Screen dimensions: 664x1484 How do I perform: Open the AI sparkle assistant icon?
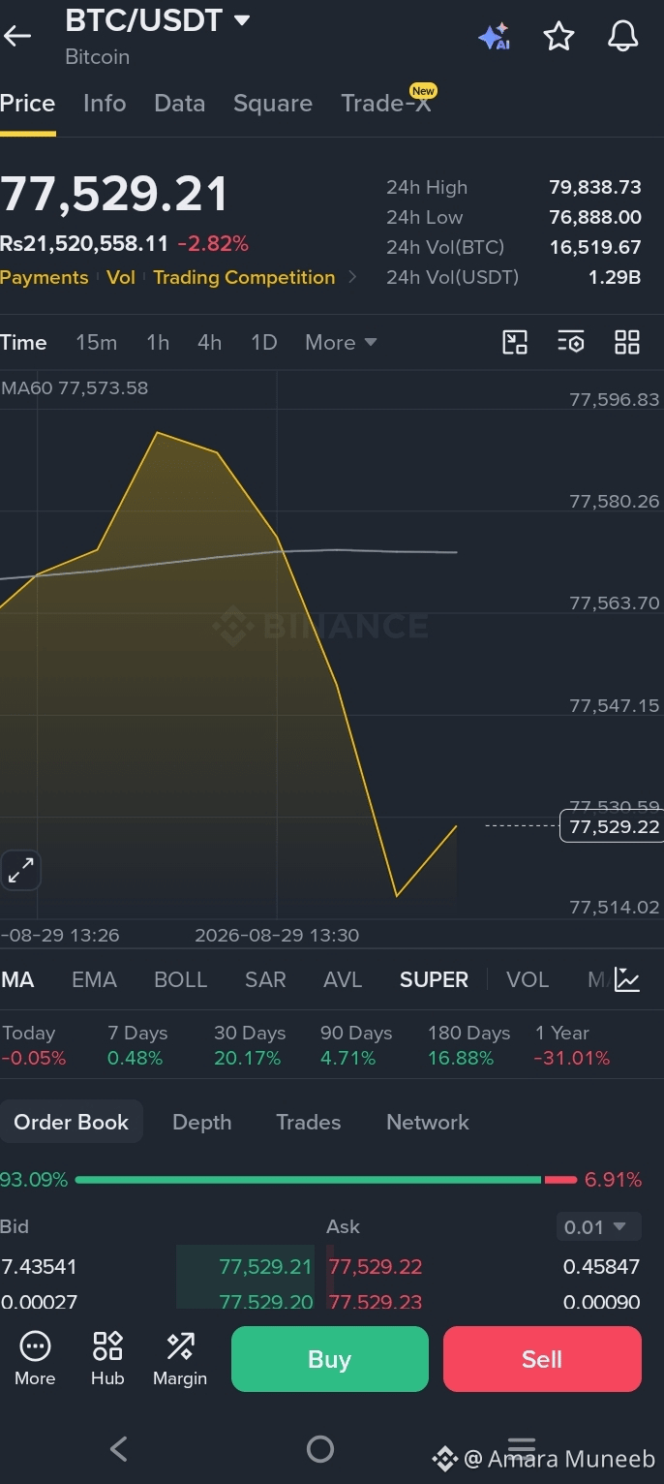[494, 37]
